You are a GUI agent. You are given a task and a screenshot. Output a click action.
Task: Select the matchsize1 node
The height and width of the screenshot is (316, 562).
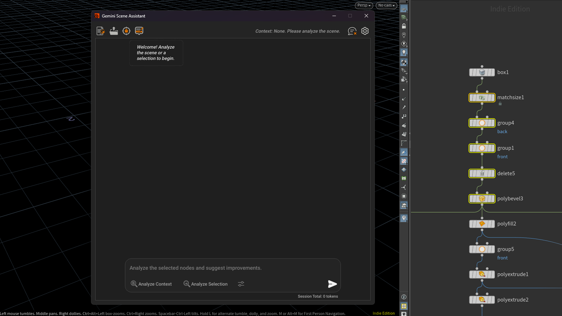click(482, 98)
